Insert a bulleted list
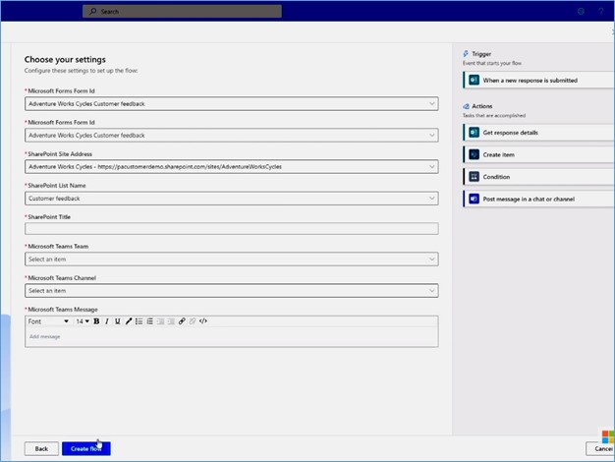 coord(139,321)
